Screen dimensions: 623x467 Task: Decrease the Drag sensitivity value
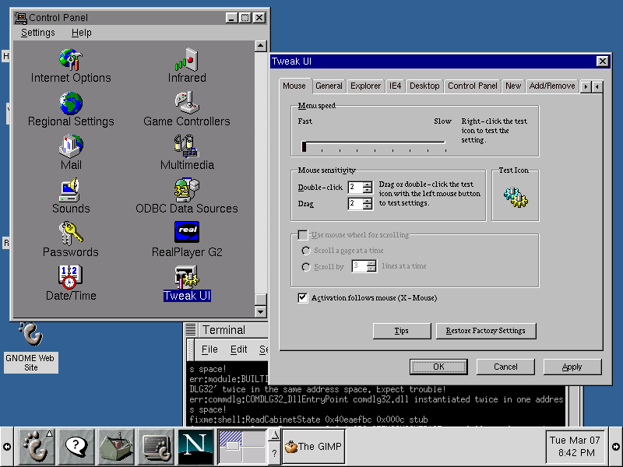[x=368, y=206]
